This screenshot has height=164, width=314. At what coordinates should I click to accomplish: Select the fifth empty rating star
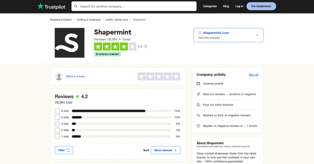176,76
